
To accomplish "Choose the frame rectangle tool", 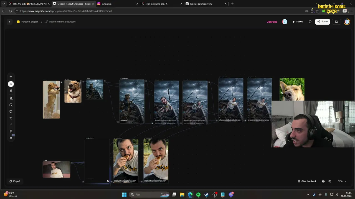I will point(11,105).
